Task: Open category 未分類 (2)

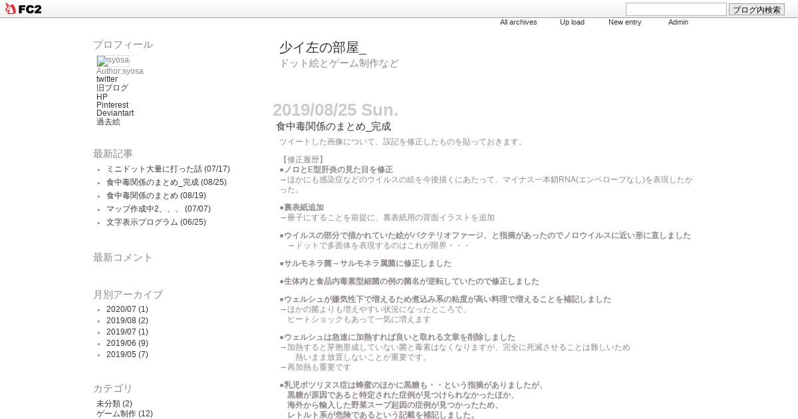Action: (114, 404)
